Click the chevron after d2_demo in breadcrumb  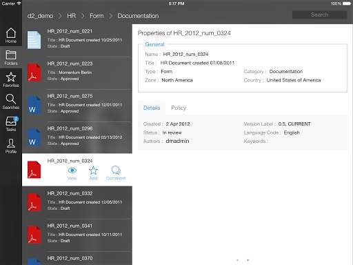tap(60, 16)
